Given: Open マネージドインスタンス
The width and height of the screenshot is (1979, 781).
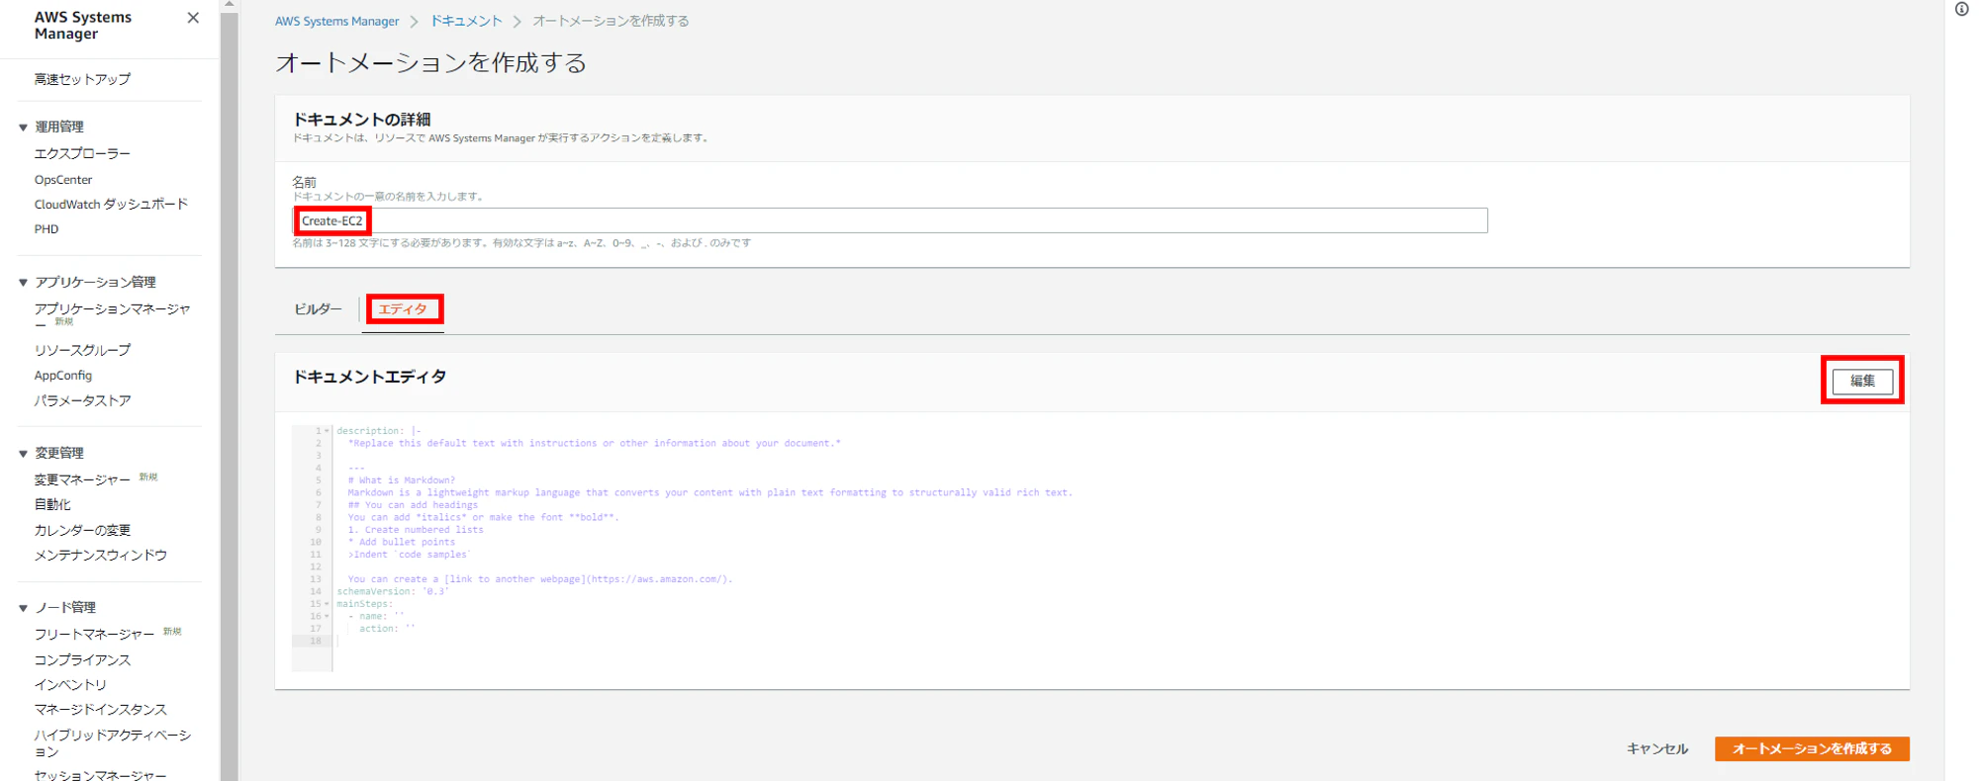Looking at the screenshot, I should 101,710.
